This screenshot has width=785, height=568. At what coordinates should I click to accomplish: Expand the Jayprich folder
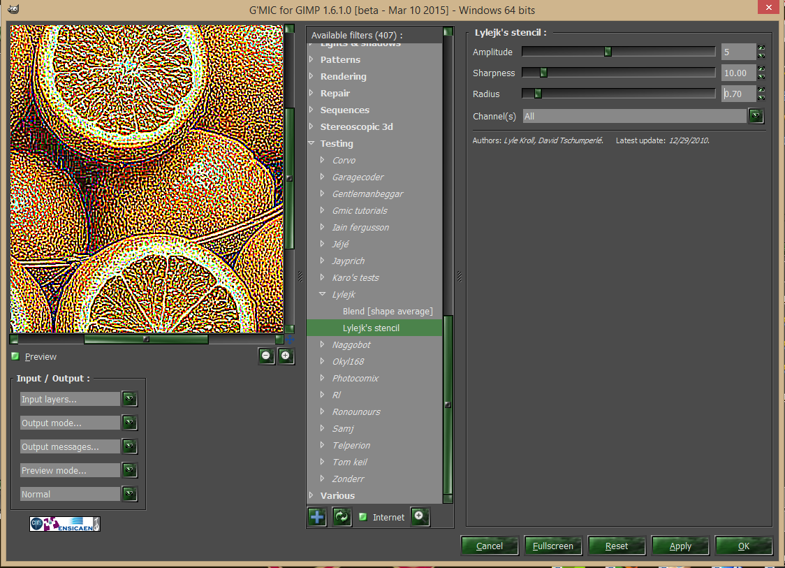[x=323, y=261]
